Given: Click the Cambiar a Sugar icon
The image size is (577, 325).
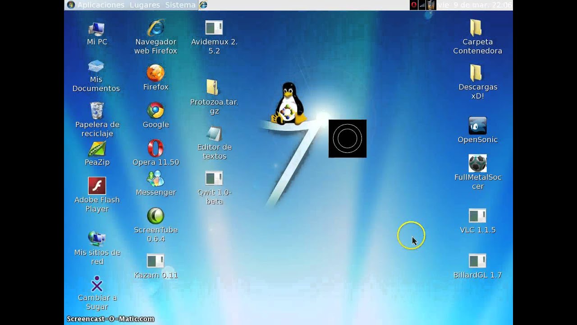Looking at the screenshot, I should pos(97,283).
